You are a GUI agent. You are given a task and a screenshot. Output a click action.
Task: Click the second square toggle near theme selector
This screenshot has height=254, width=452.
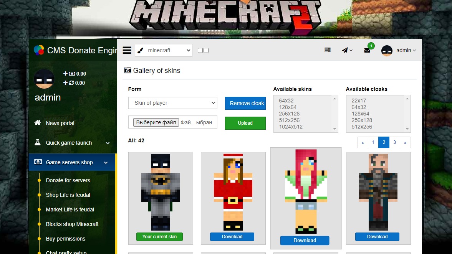click(x=206, y=51)
